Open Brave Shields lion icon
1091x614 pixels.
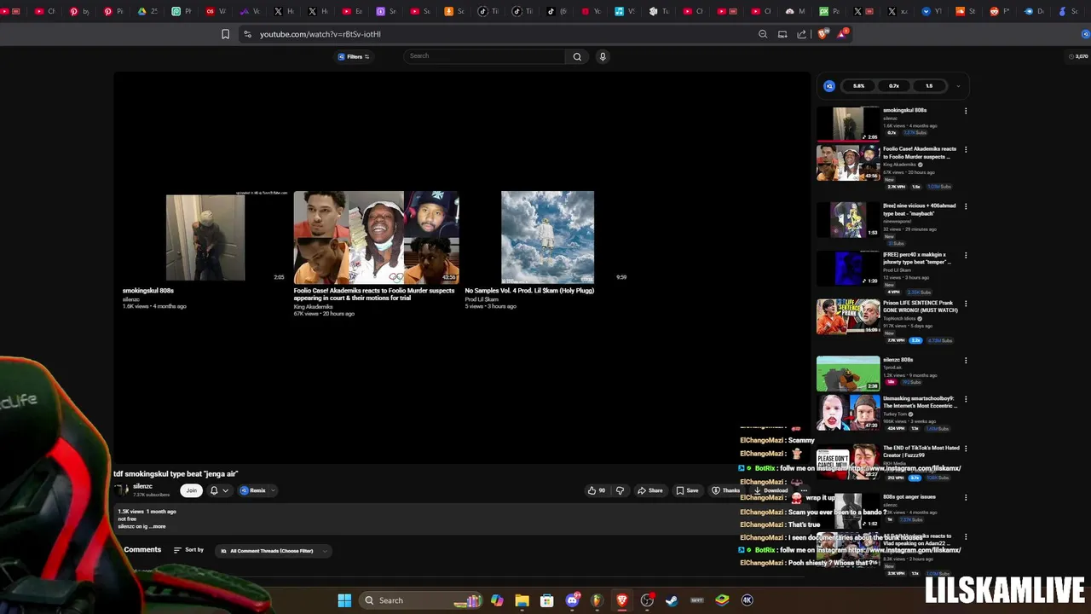pyautogui.click(x=822, y=34)
